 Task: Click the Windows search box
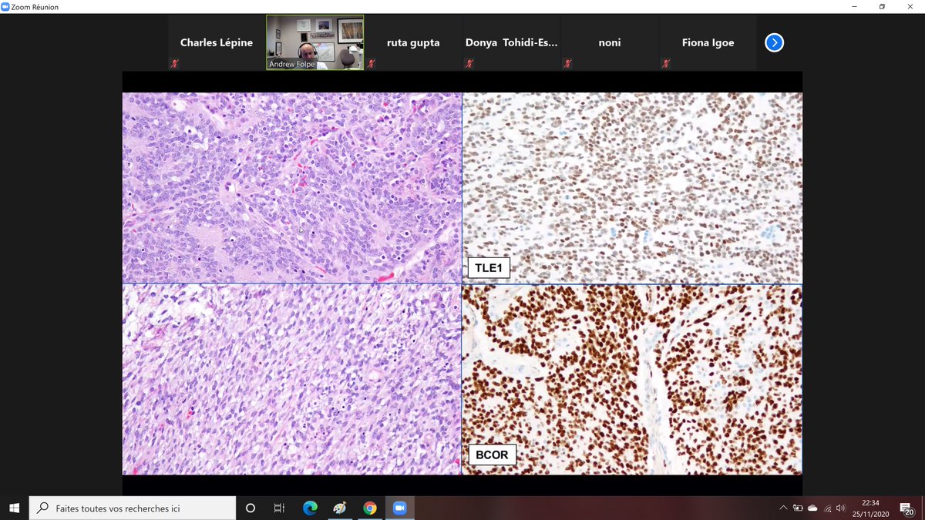(133, 508)
